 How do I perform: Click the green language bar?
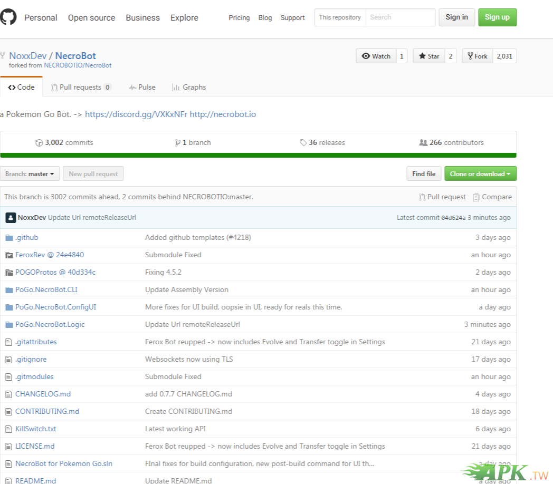click(258, 155)
